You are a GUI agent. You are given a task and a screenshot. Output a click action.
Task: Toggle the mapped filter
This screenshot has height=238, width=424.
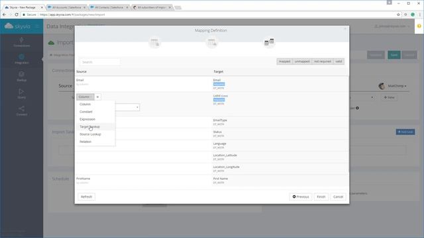pyautogui.click(x=284, y=61)
